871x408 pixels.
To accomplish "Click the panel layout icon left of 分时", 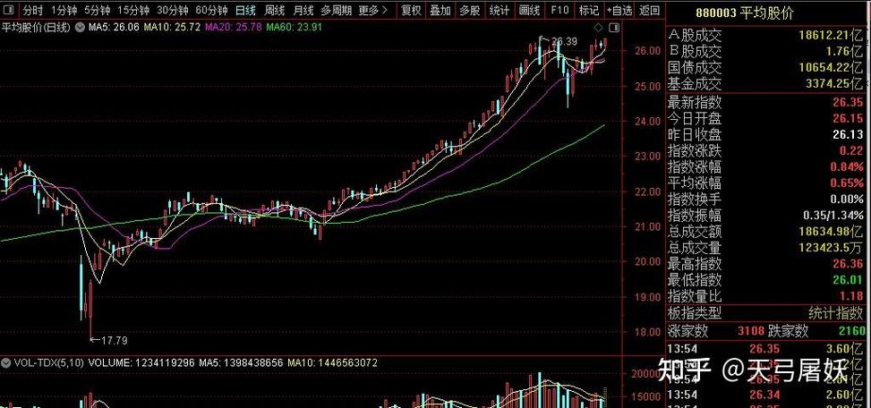I will 9,11.
